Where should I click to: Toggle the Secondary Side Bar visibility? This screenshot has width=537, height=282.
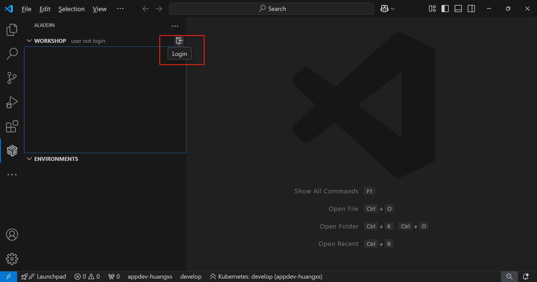point(471,9)
